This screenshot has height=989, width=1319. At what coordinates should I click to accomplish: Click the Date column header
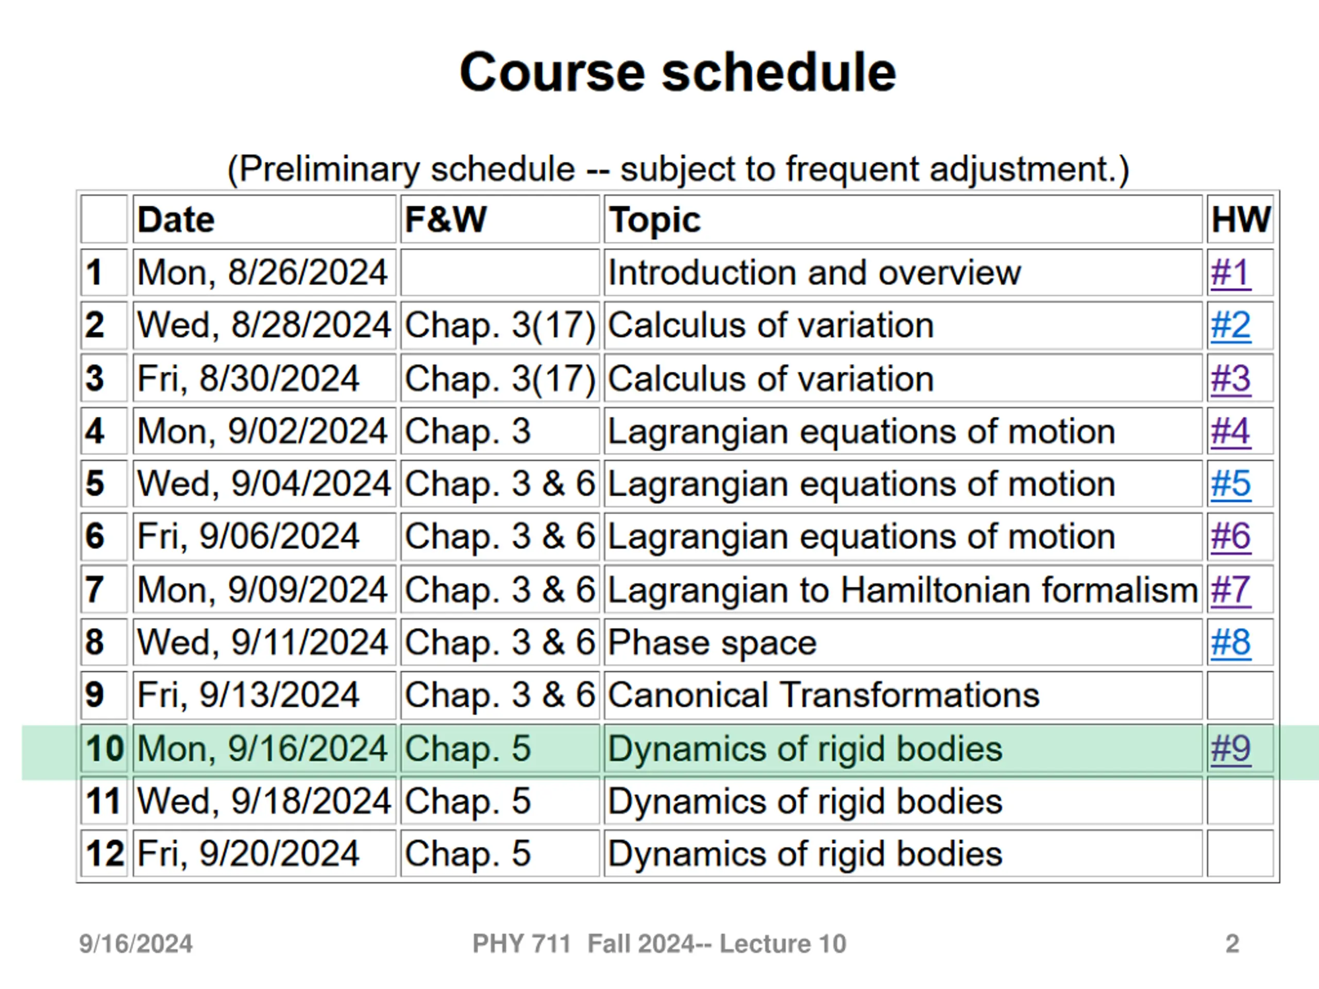point(176,219)
